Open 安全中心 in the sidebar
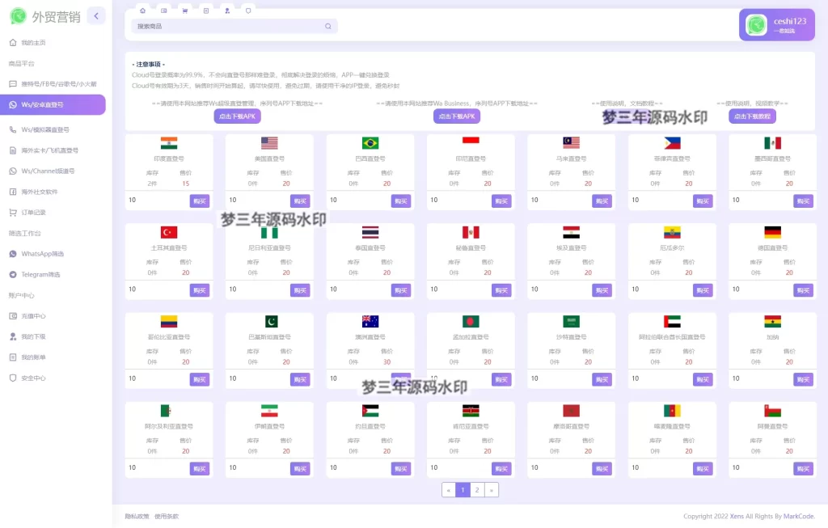Image resolution: width=828 pixels, height=528 pixels. [33, 378]
